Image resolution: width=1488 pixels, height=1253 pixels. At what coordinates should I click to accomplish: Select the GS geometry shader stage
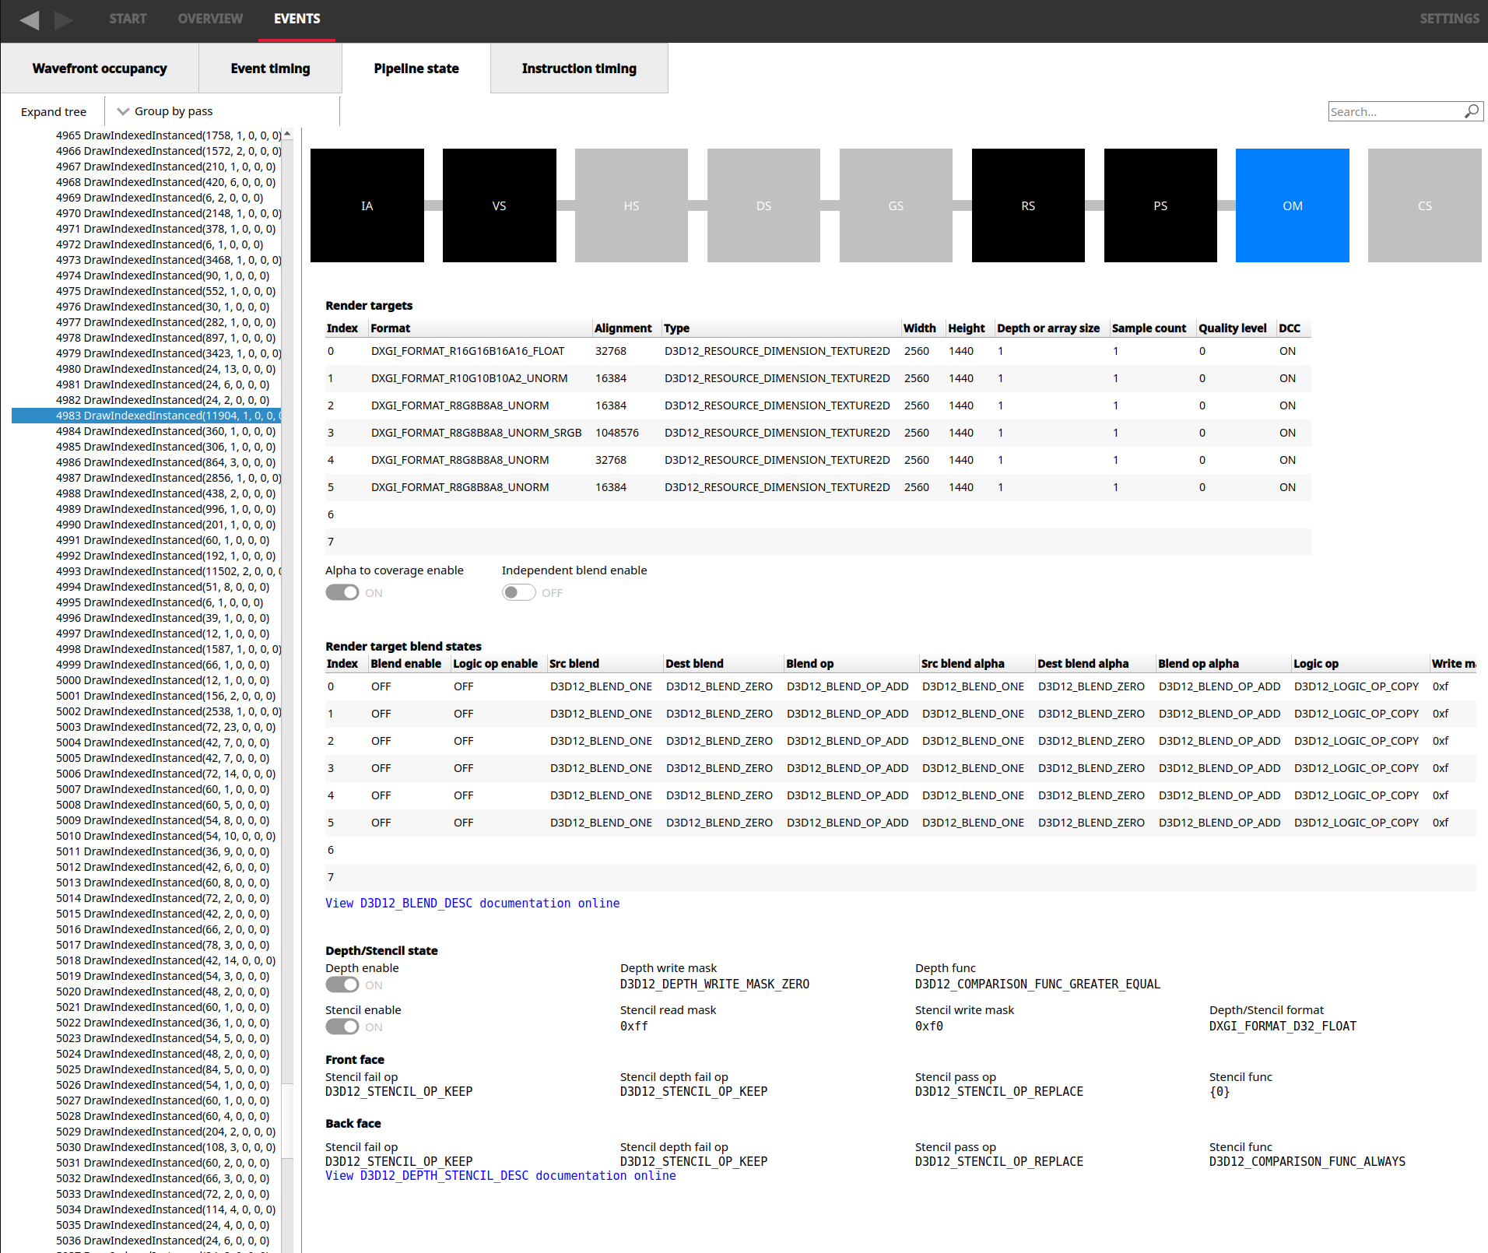895,205
